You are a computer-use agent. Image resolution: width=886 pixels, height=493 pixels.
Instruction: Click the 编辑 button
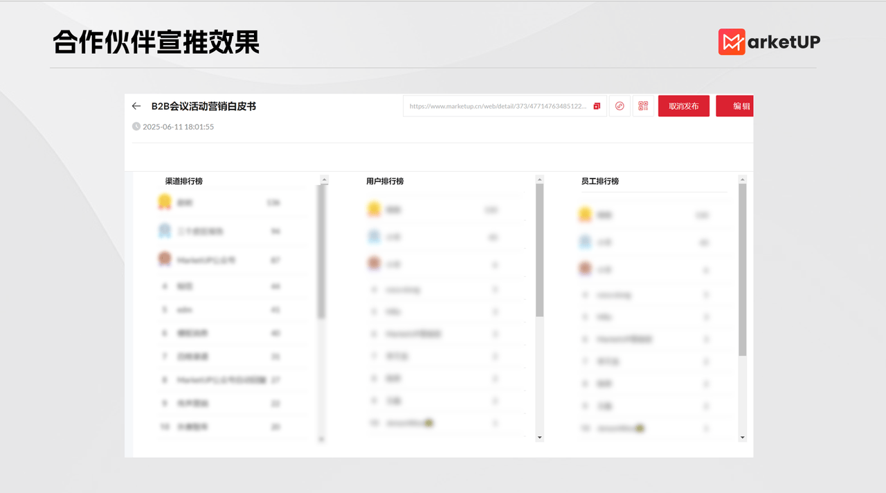(x=734, y=106)
